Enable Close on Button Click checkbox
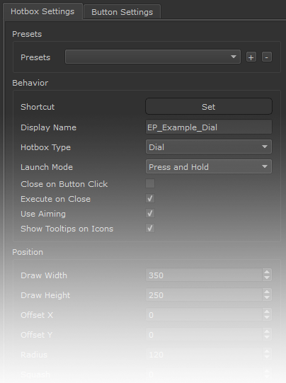Viewport: 286px width, 383px height. (150, 183)
